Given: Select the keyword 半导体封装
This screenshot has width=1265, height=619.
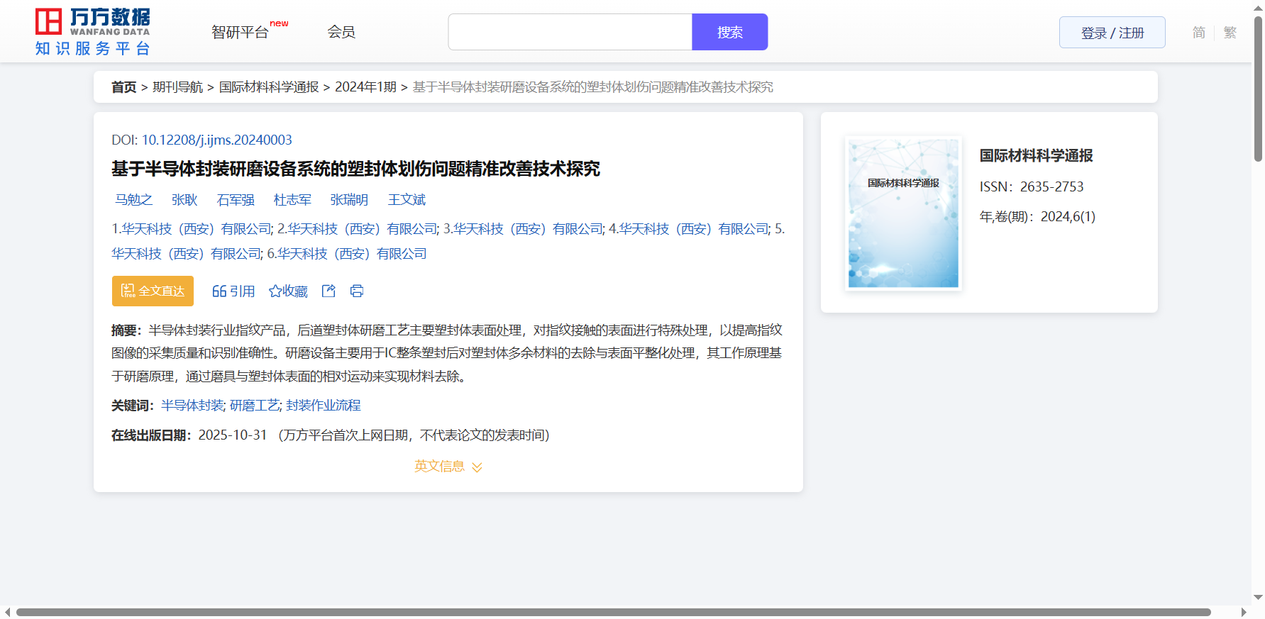Looking at the screenshot, I should (x=192, y=406).
